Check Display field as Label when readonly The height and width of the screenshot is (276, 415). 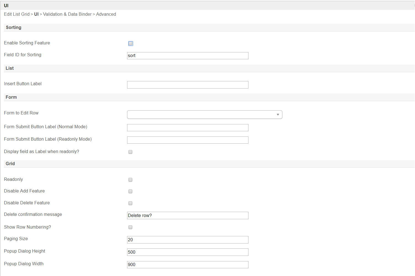tap(130, 152)
